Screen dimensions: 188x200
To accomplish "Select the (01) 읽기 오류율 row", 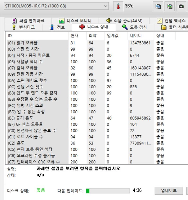I will (91, 43).
